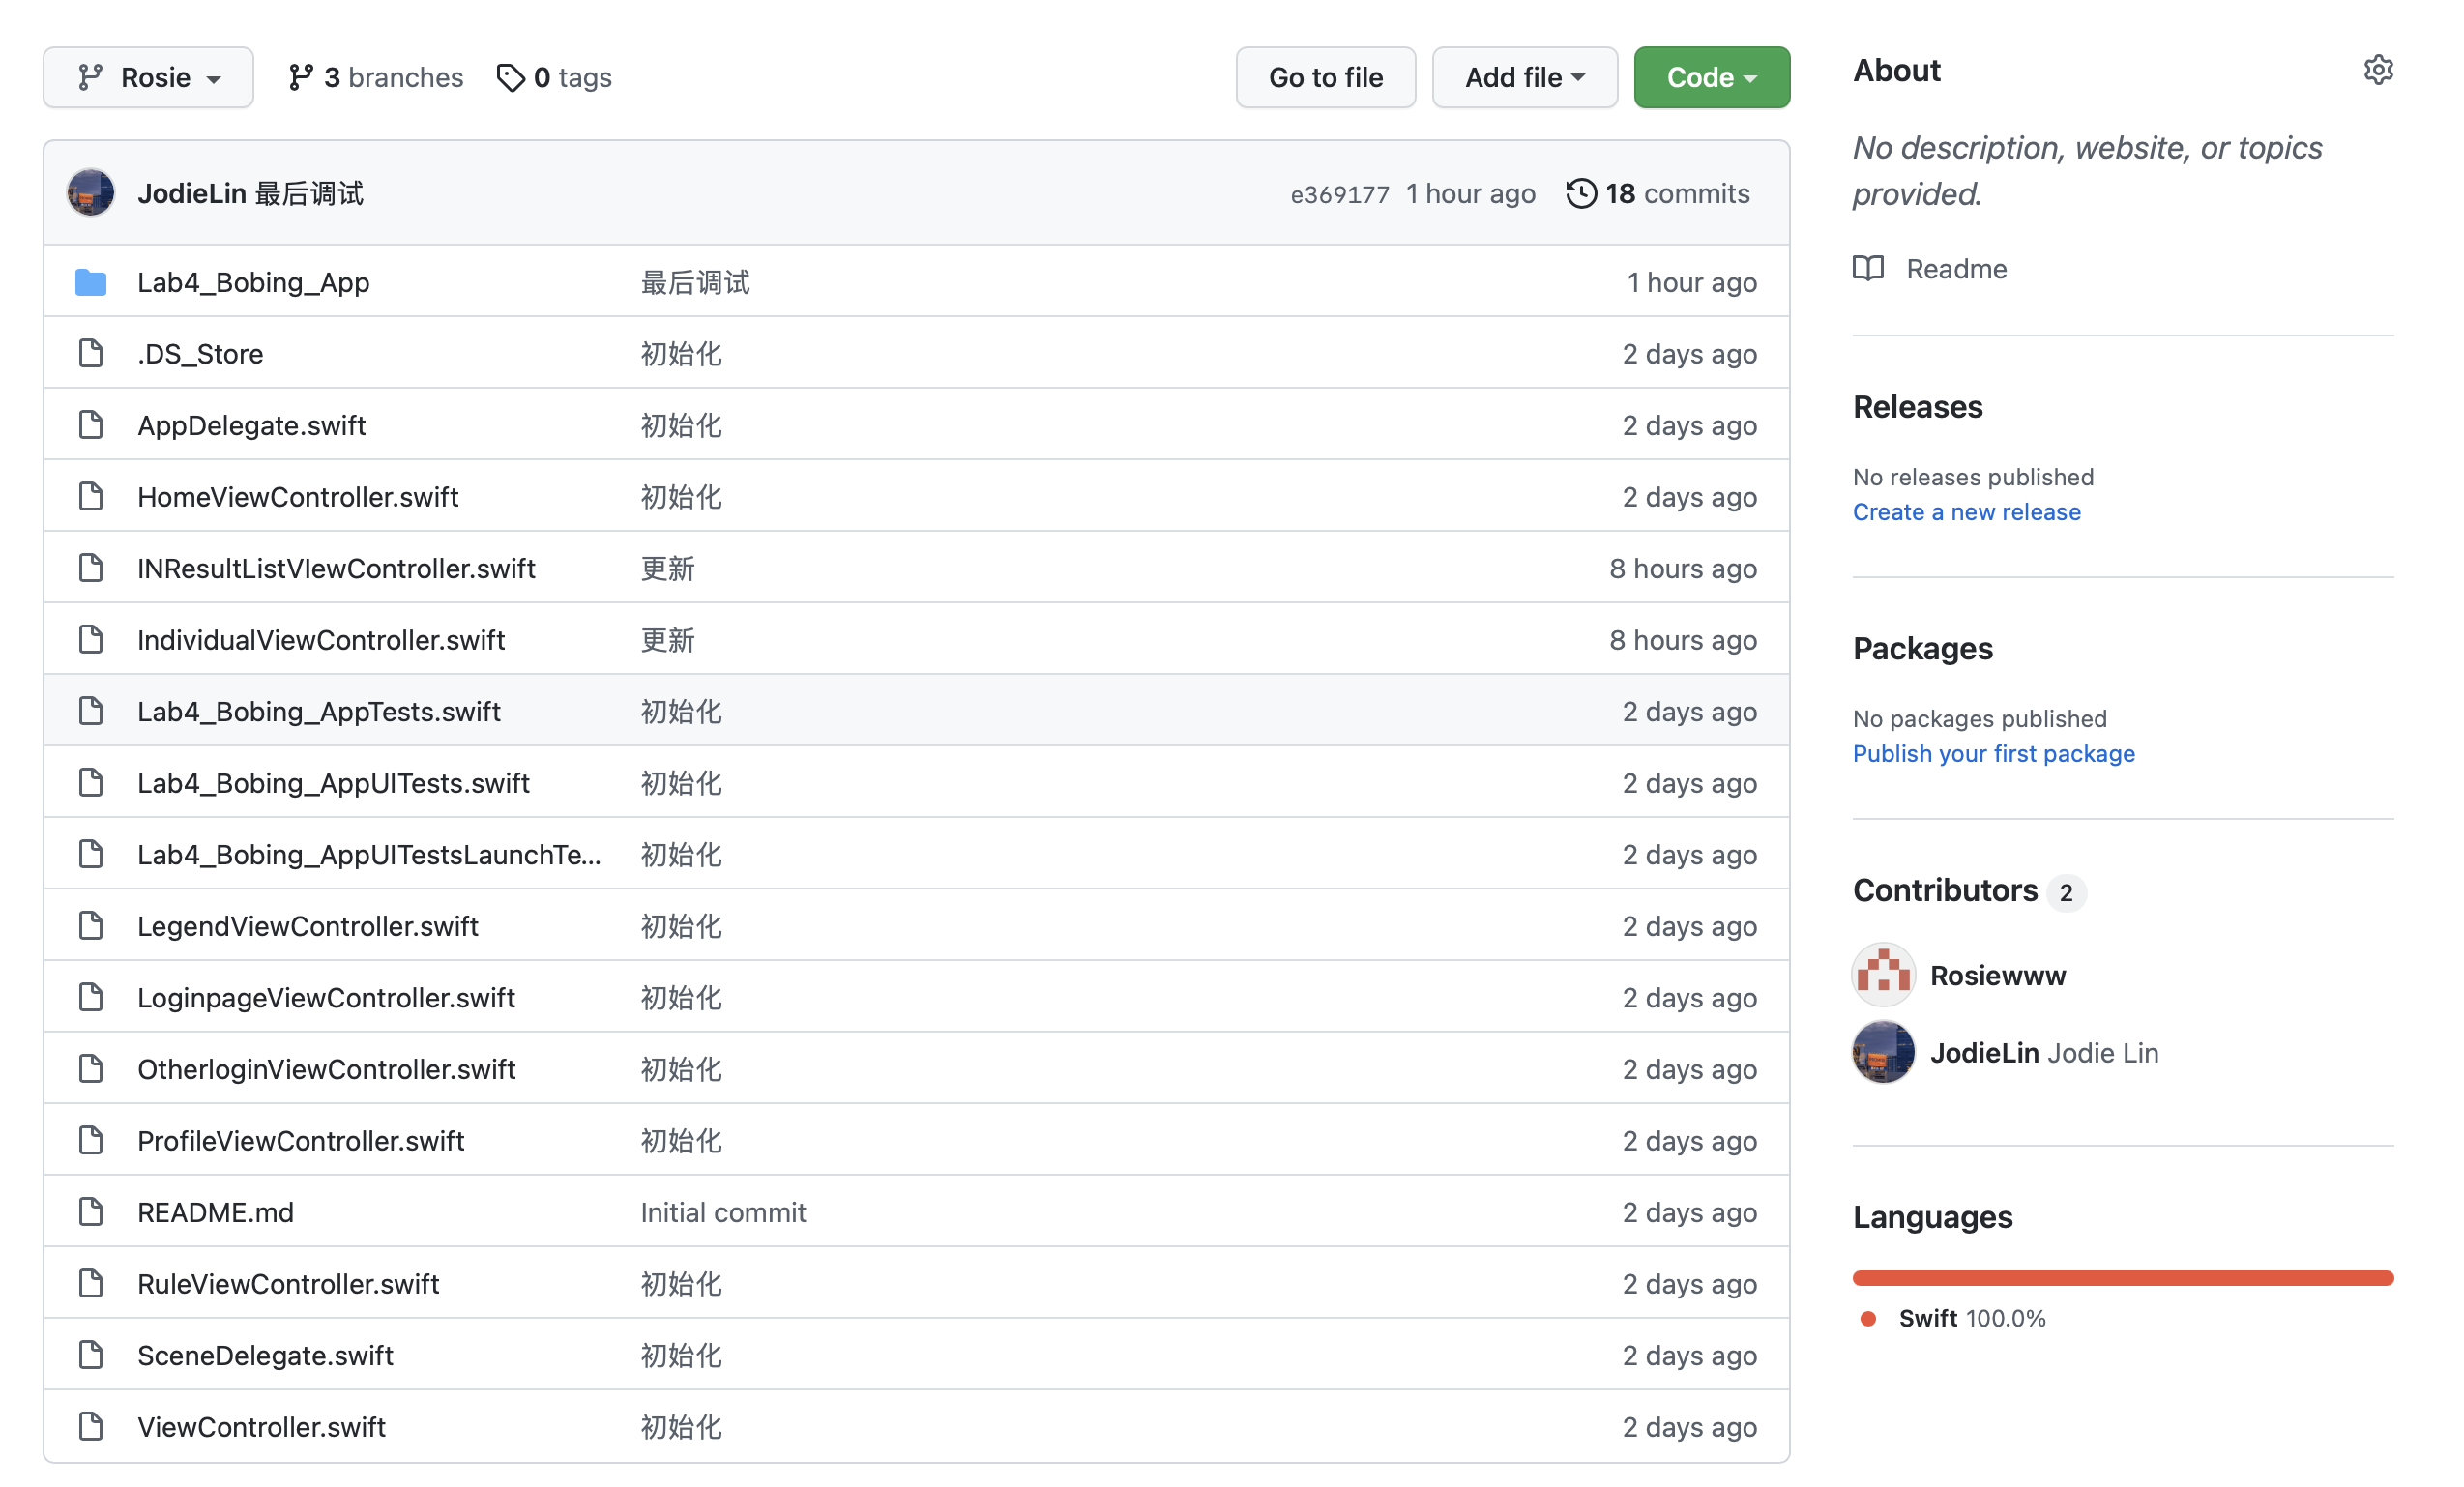
Task: Click Publish your first package link
Action: 1993,753
